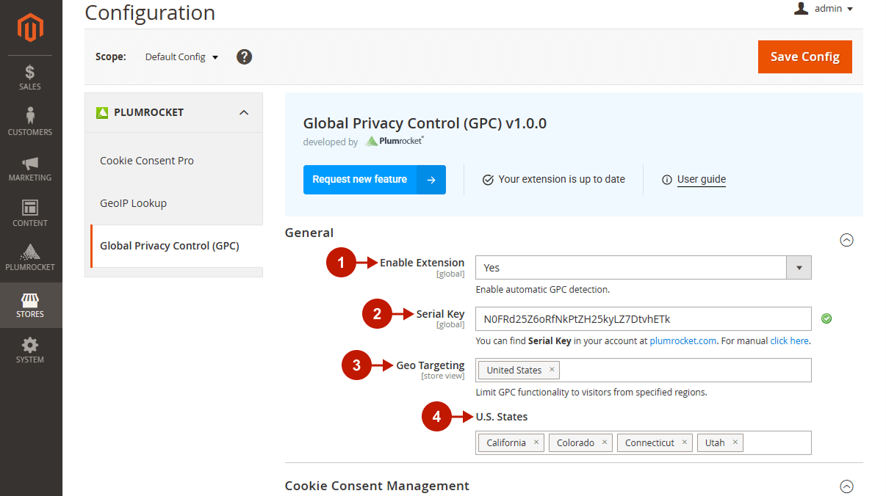This screenshot has height=496, width=886.
Task: Click the scope help question mark icon
Action: (x=245, y=56)
